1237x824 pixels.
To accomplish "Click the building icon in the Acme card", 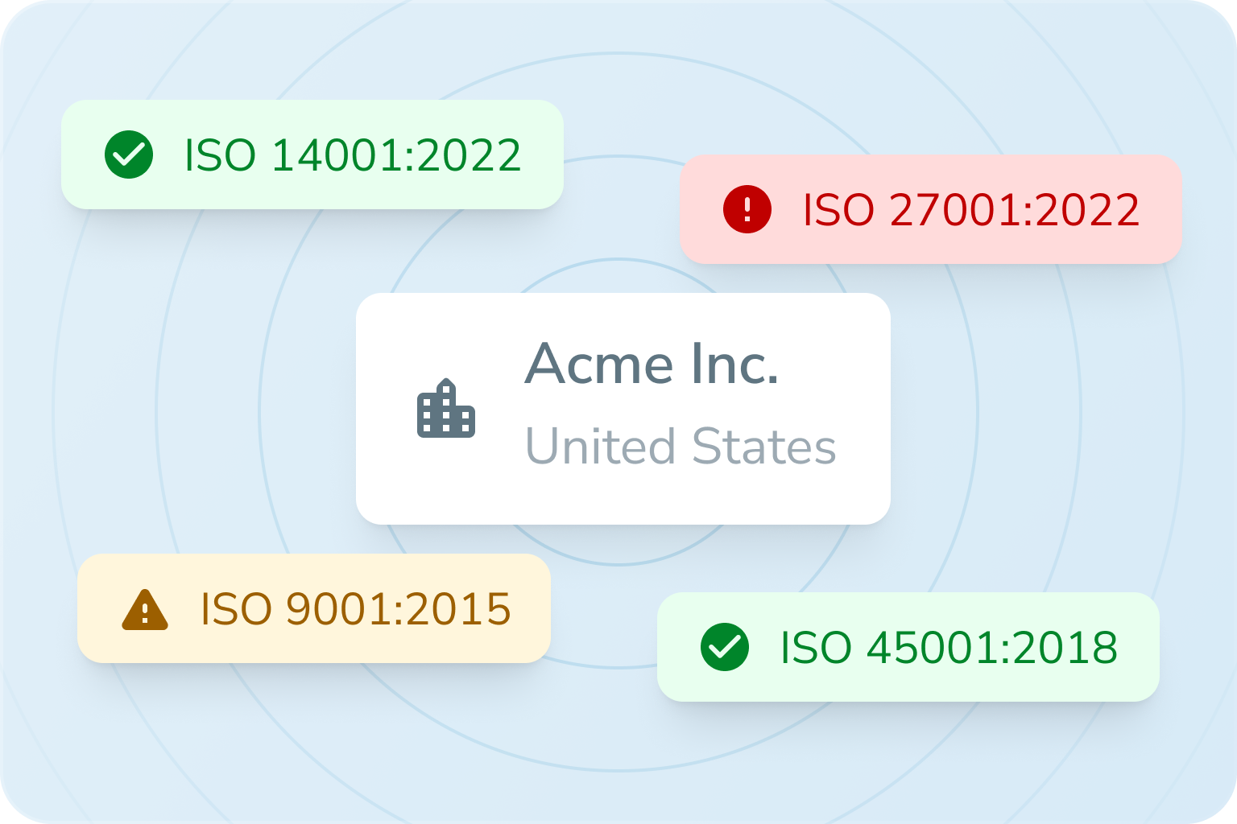I will (446, 409).
